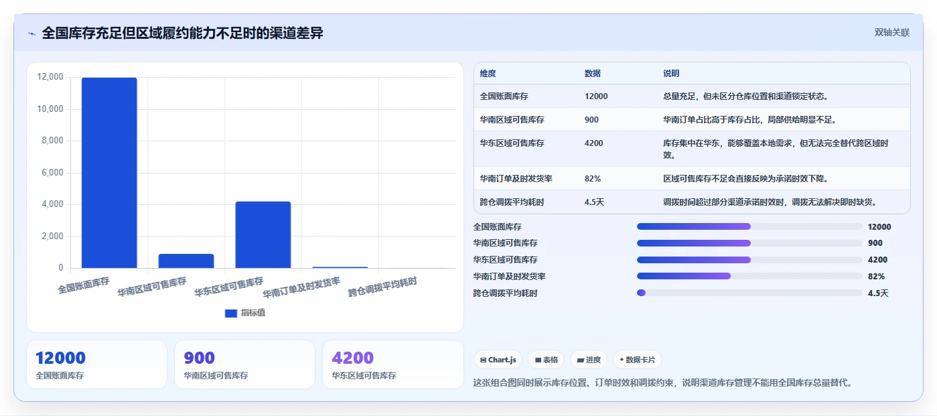Click the table cell with value 82%
Image resolution: width=937 pixels, height=416 pixels.
(593, 178)
